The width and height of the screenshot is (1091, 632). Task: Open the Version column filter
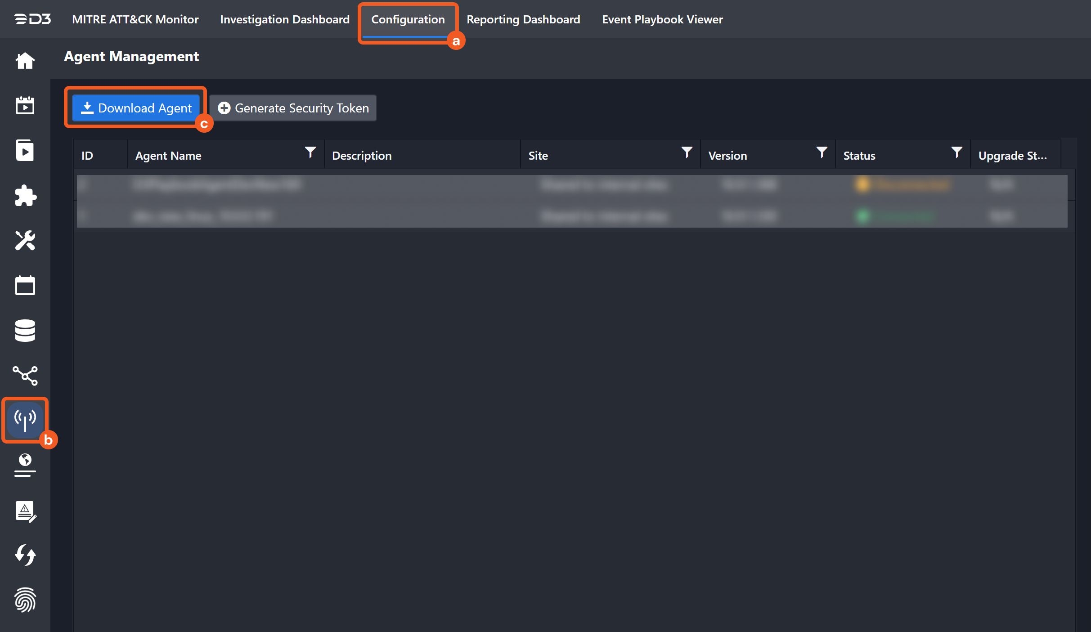[822, 153]
